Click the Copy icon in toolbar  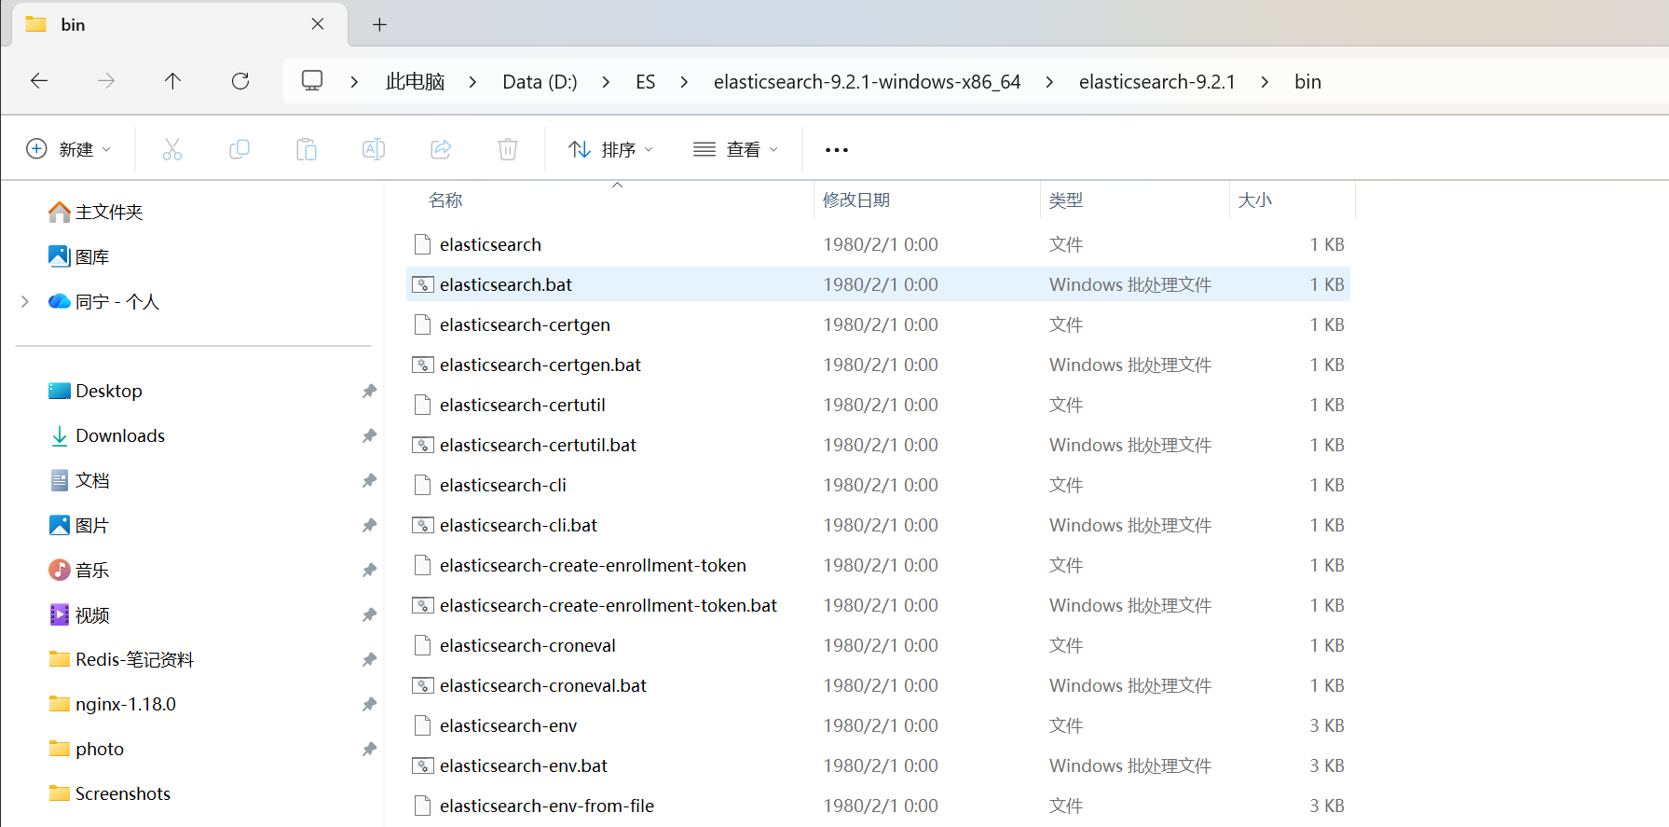tap(239, 149)
